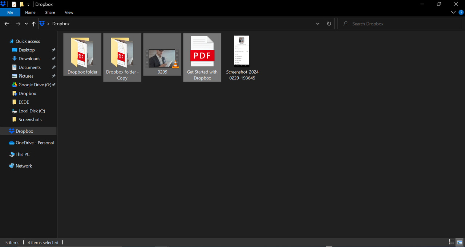Select the Dropbox folder item

[82, 54]
